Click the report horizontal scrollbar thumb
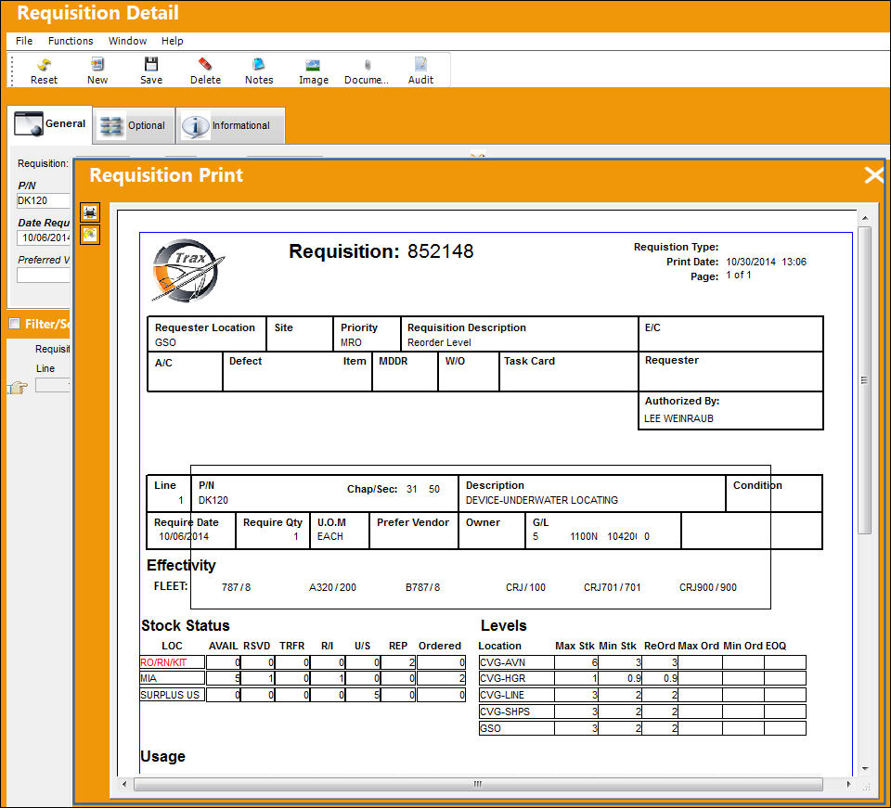 click(478, 784)
